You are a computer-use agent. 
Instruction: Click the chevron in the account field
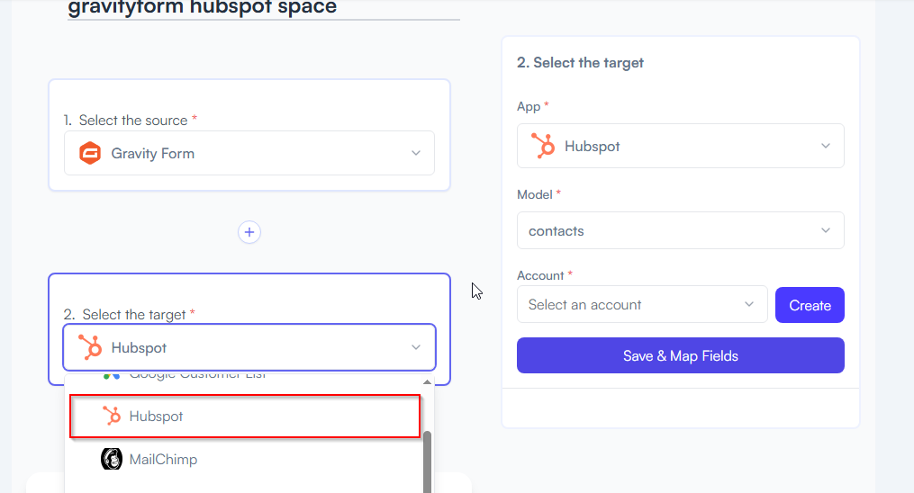(x=749, y=304)
